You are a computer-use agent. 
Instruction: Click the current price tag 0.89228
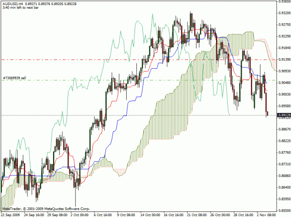point(284,115)
